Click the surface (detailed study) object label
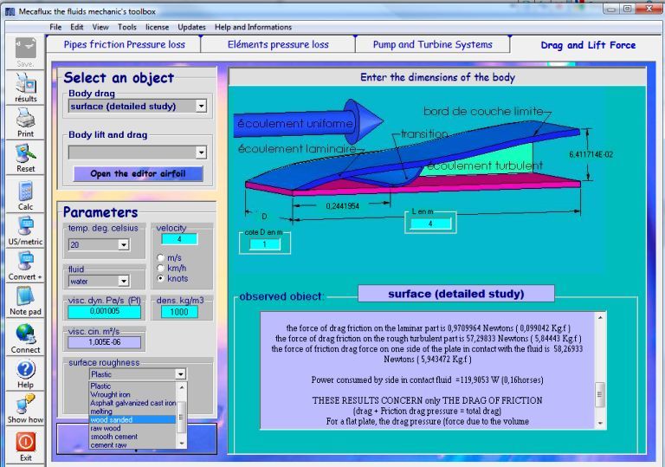Screen dimensions: 665x467 coord(456,294)
